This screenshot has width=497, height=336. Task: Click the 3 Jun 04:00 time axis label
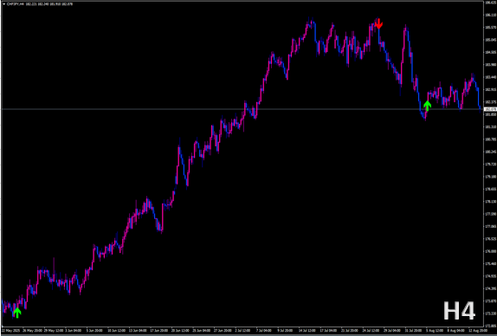click(74, 330)
